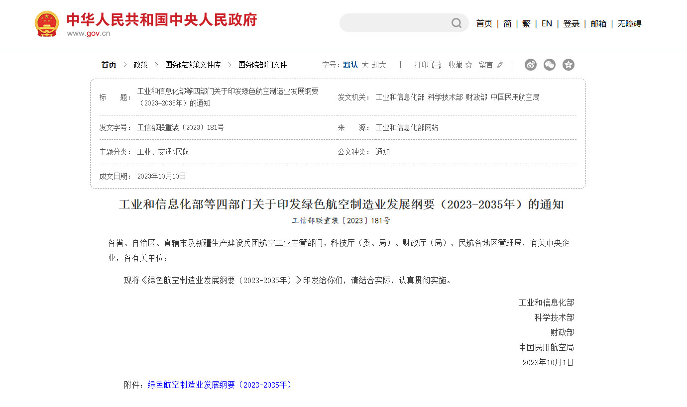Click the 公文种类 value 通知

382,152
